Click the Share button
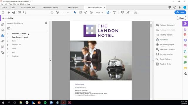The image size is (188, 105). 180,12
